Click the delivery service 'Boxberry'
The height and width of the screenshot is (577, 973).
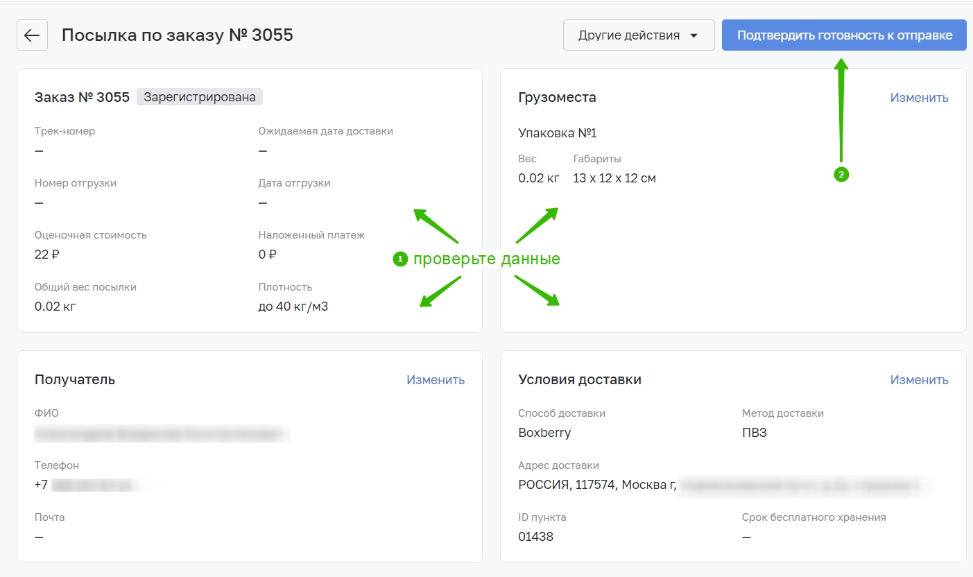pos(544,433)
